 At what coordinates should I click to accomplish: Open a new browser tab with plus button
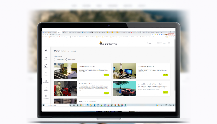(161, 32)
